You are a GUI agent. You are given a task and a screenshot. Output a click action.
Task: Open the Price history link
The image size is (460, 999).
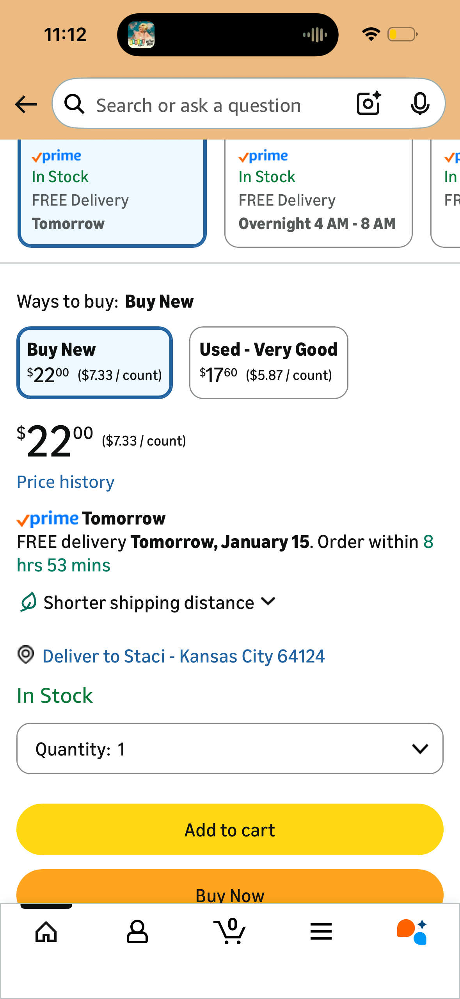tap(66, 482)
